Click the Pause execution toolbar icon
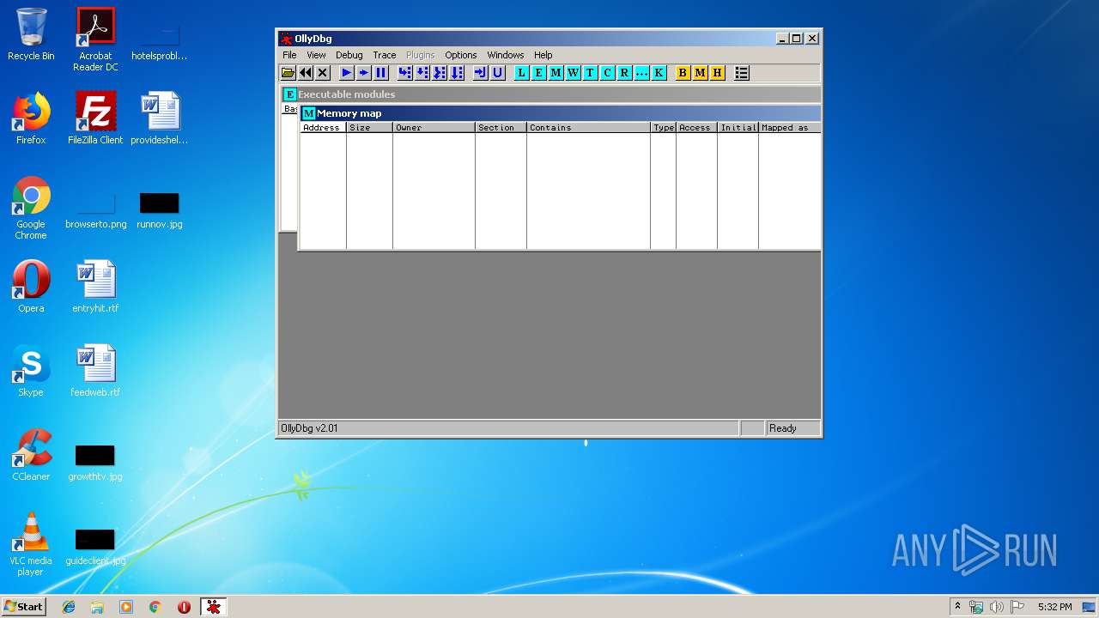 click(381, 73)
